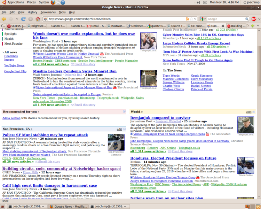This screenshot has height=209, width=261.
Task: Click the URL address field
Action: click(x=117, y=19)
